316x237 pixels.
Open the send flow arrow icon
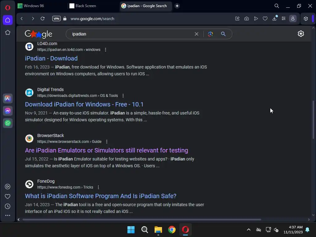click(x=256, y=19)
